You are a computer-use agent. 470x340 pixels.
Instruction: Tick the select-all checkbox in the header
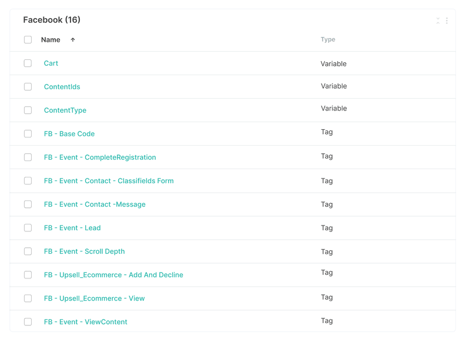[28, 39]
